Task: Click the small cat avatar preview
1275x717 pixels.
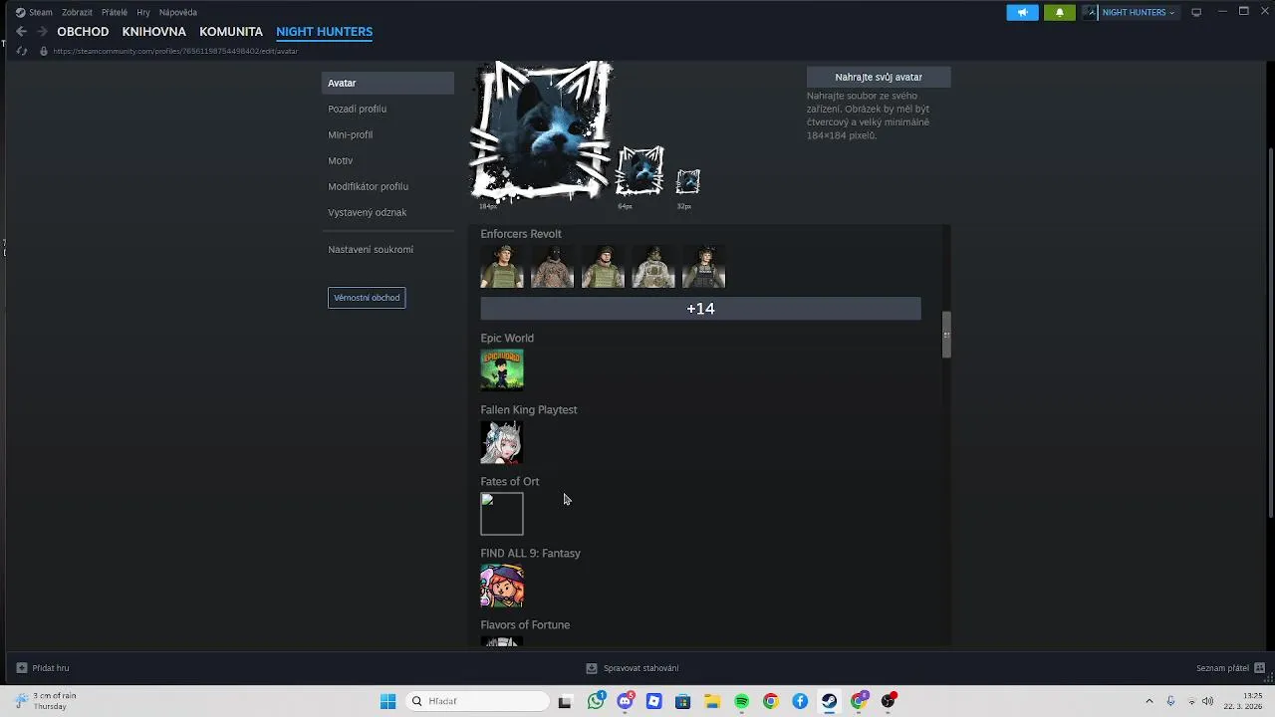Action: (688, 181)
